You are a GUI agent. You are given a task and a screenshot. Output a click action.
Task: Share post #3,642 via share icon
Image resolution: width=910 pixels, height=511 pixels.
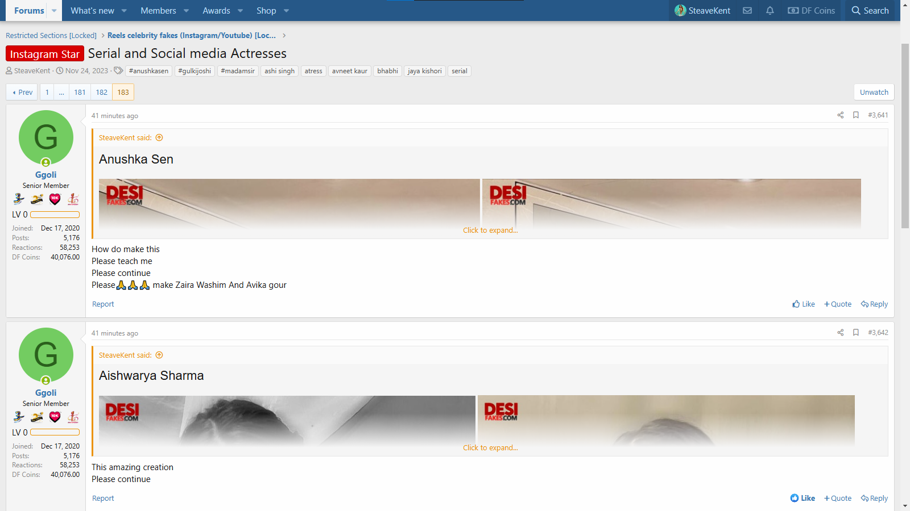(x=841, y=333)
